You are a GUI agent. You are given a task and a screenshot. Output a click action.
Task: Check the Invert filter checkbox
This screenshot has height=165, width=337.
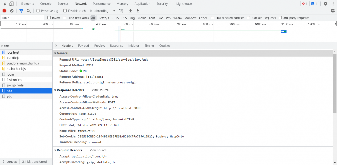(x=49, y=18)
